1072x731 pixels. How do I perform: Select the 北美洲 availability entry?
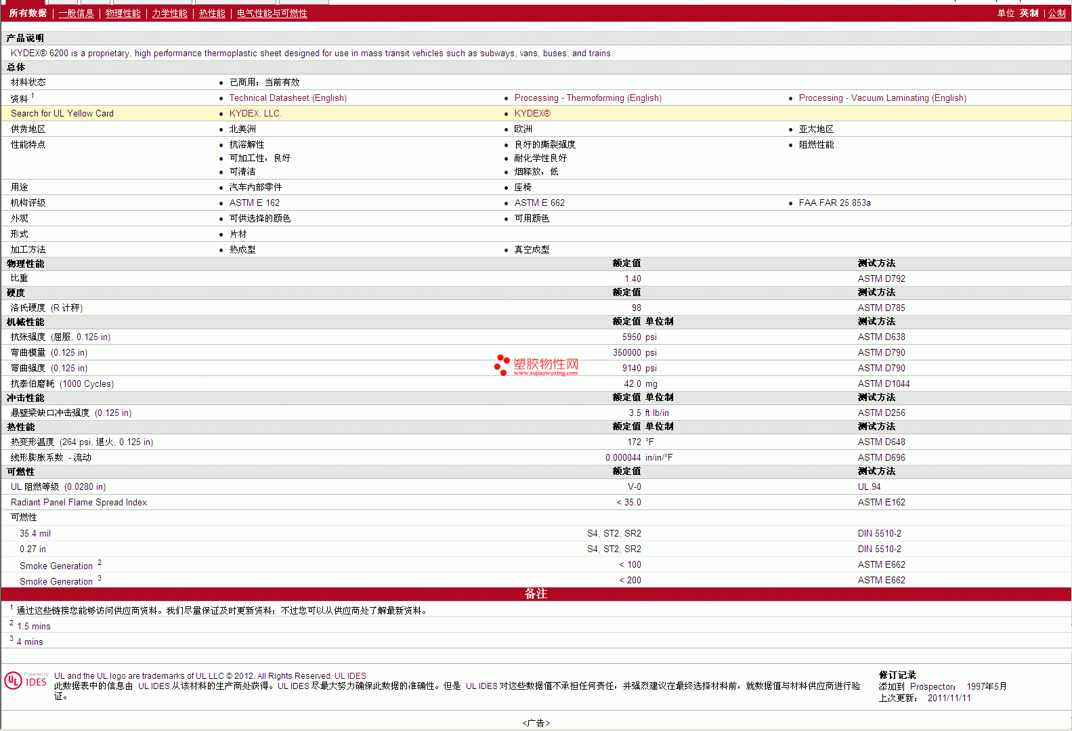[242, 129]
